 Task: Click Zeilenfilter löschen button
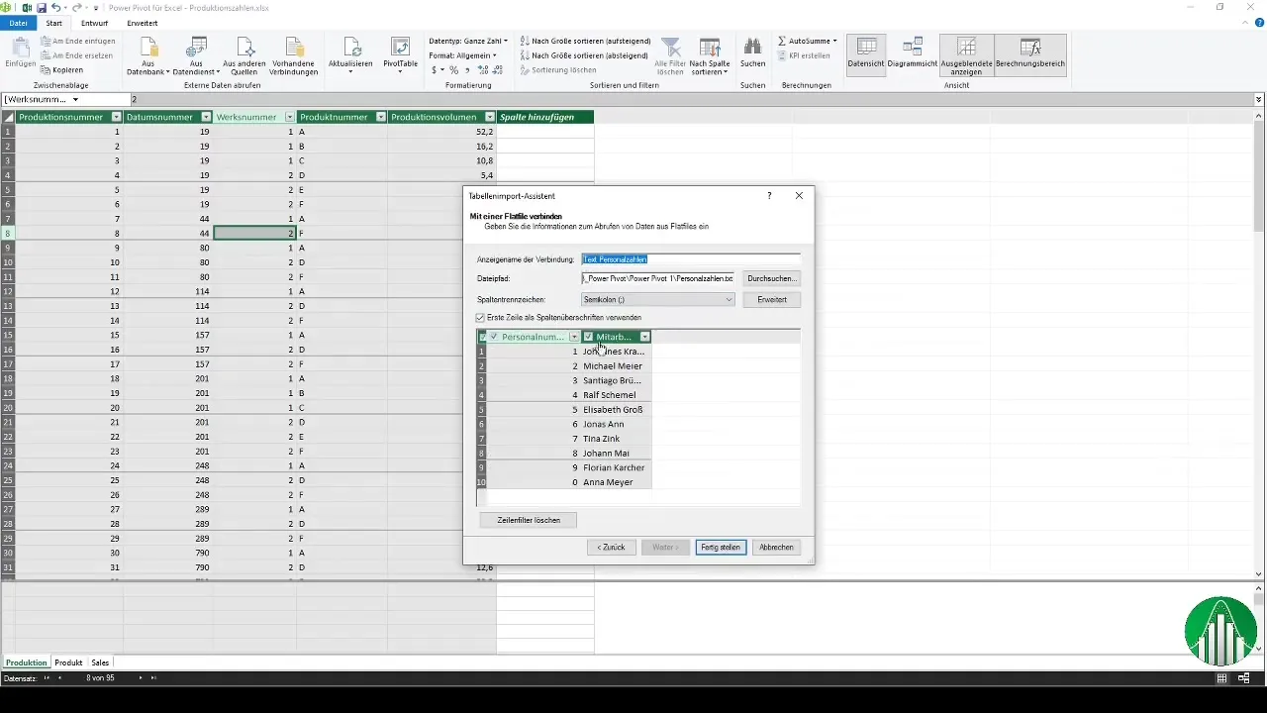528,520
